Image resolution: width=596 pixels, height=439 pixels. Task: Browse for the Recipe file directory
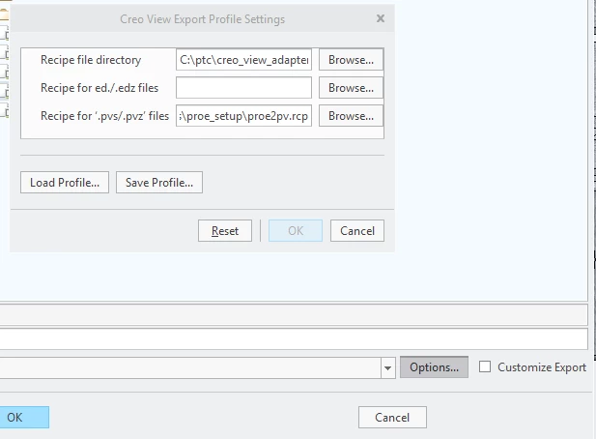click(351, 60)
